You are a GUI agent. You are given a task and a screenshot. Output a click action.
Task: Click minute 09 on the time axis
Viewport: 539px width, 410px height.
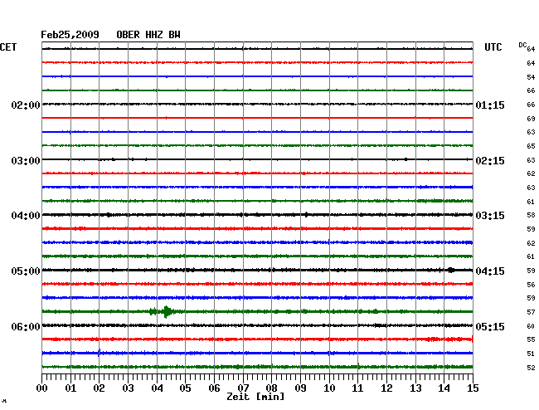[x=300, y=388]
